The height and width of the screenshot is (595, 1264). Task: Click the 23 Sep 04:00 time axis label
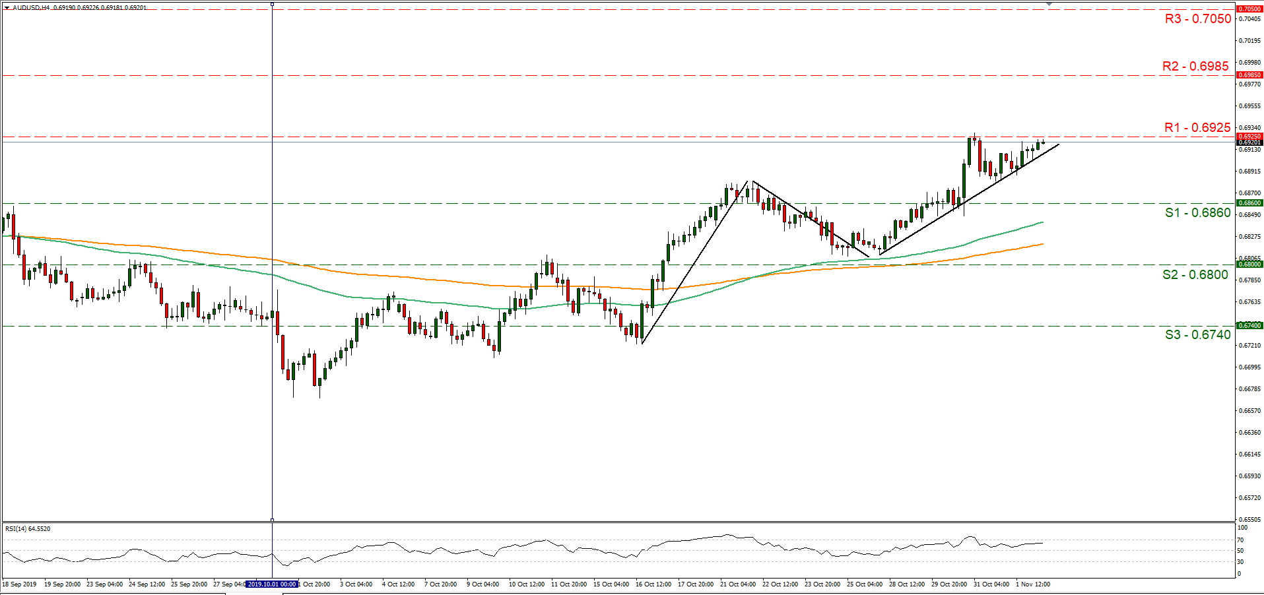pos(104,584)
